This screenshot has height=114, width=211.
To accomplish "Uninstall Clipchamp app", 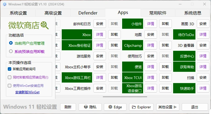I will [165, 45].
